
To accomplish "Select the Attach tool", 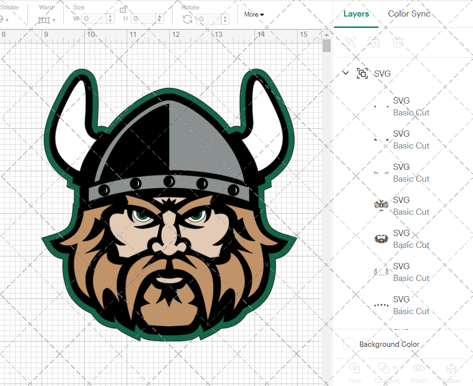I will tap(419, 373).
